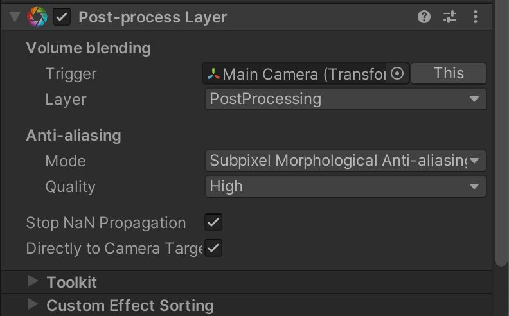Screen dimensions: 509x316
Task: Collapse the Post-process Layer component foldout
Action: pos(15,17)
